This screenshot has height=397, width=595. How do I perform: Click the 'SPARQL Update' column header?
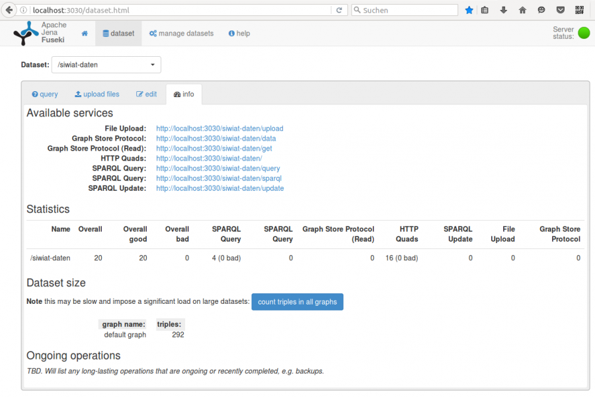click(x=458, y=234)
